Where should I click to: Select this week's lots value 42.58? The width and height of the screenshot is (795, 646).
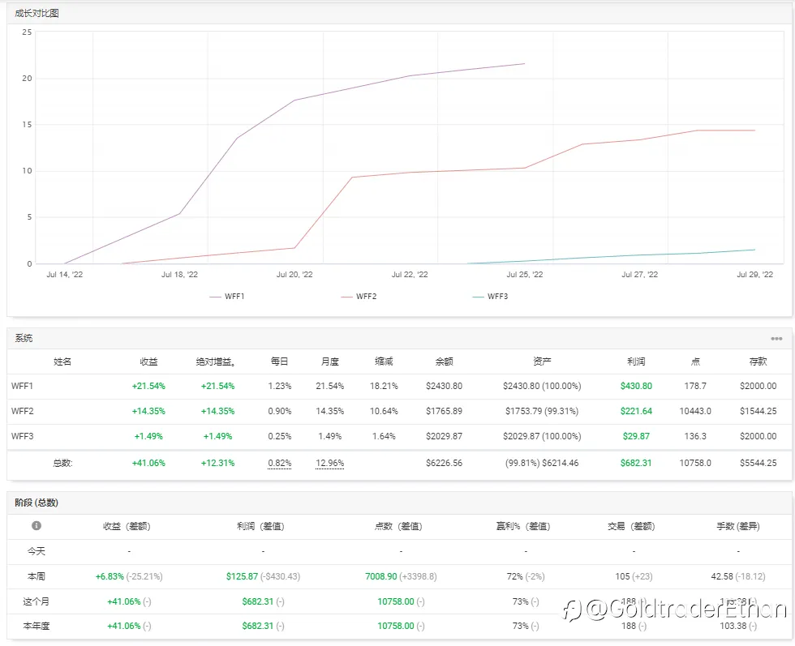click(722, 576)
